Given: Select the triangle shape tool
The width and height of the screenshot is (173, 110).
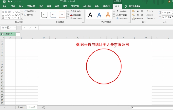Looking at the screenshot, I should coord(9,15).
